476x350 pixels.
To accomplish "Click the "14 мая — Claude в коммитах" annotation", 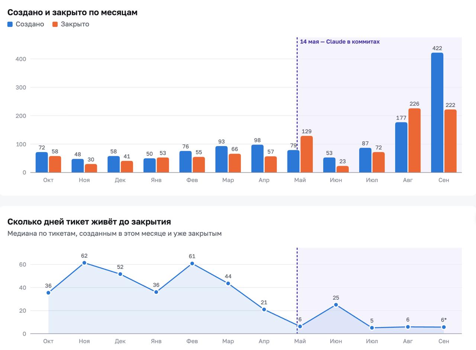I will pos(340,42).
